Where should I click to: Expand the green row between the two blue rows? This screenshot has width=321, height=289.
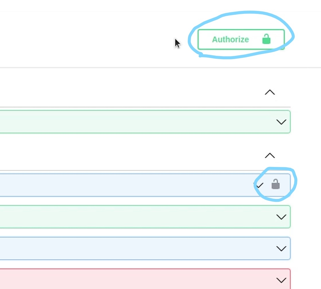tap(281, 217)
